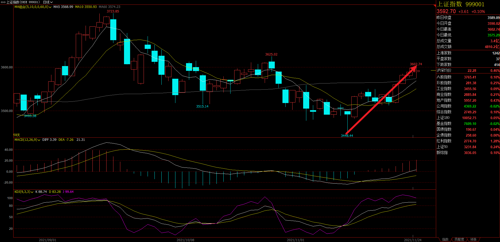Click the 上证指数 999001 header title
500x242 pixels.
[x=461, y=4]
